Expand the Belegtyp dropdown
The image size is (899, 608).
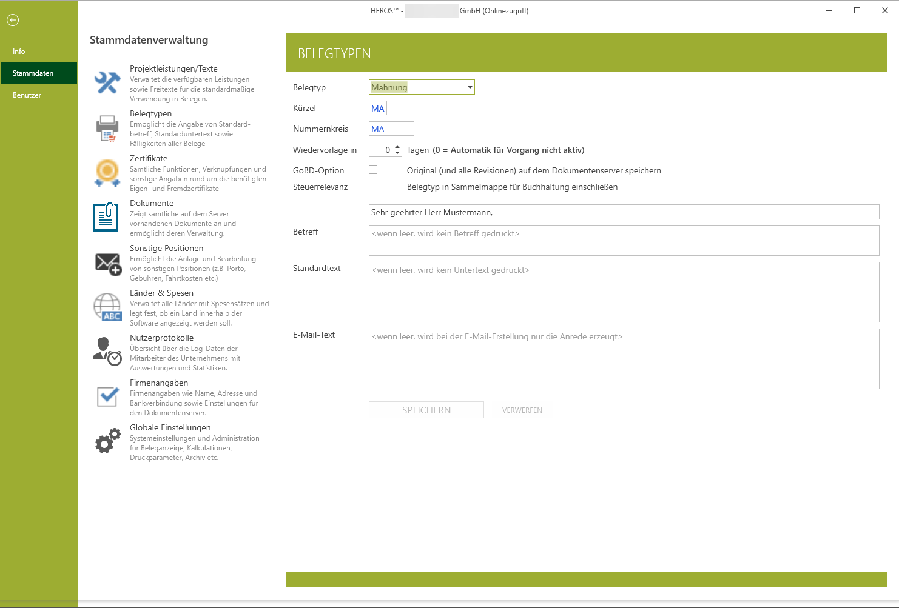470,87
